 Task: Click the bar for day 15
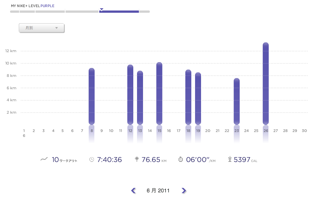(x=159, y=93)
